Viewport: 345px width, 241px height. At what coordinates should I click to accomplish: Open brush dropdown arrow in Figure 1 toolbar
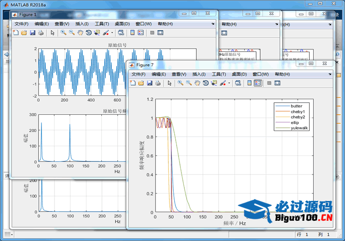pos(112,33)
